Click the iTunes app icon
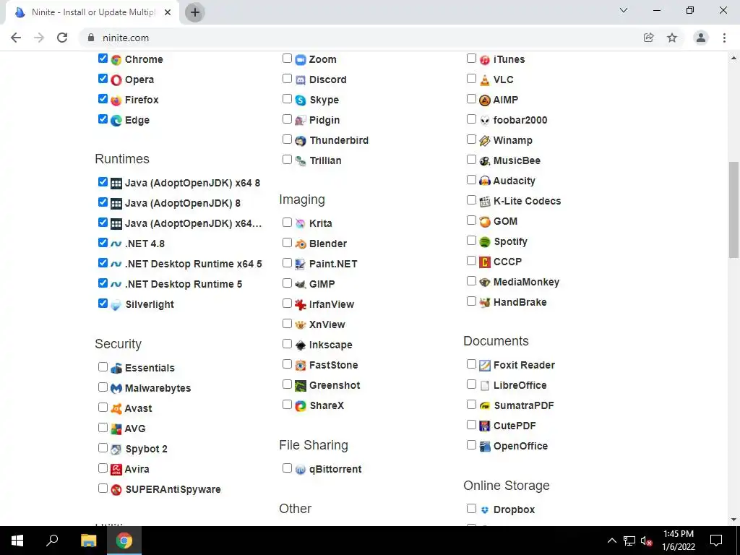The height and width of the screenshot is (555, 740). point(485,59)
